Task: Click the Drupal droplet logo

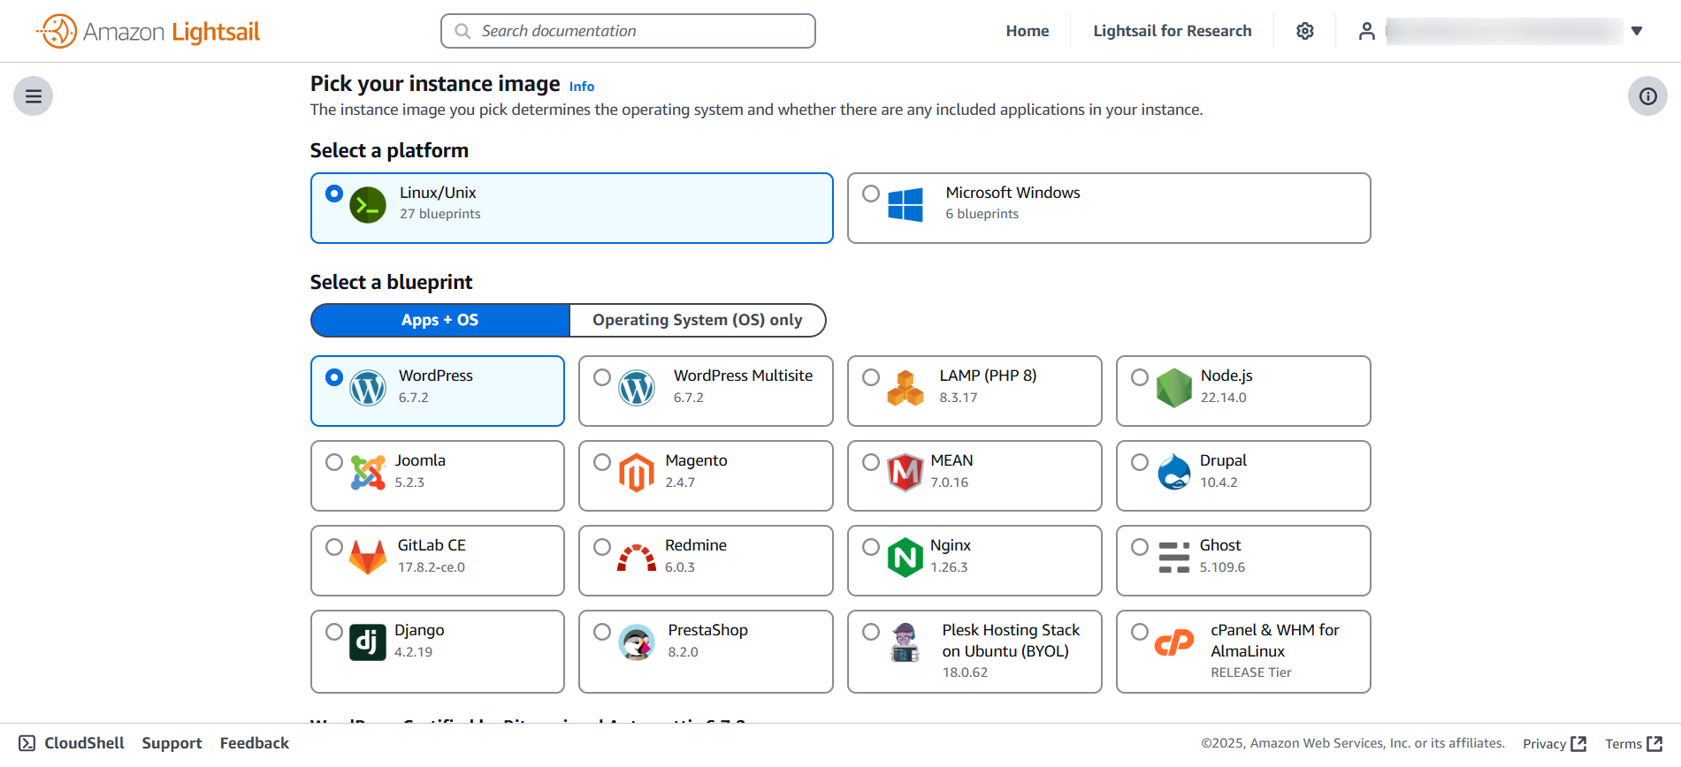Action: (1173, 473)
